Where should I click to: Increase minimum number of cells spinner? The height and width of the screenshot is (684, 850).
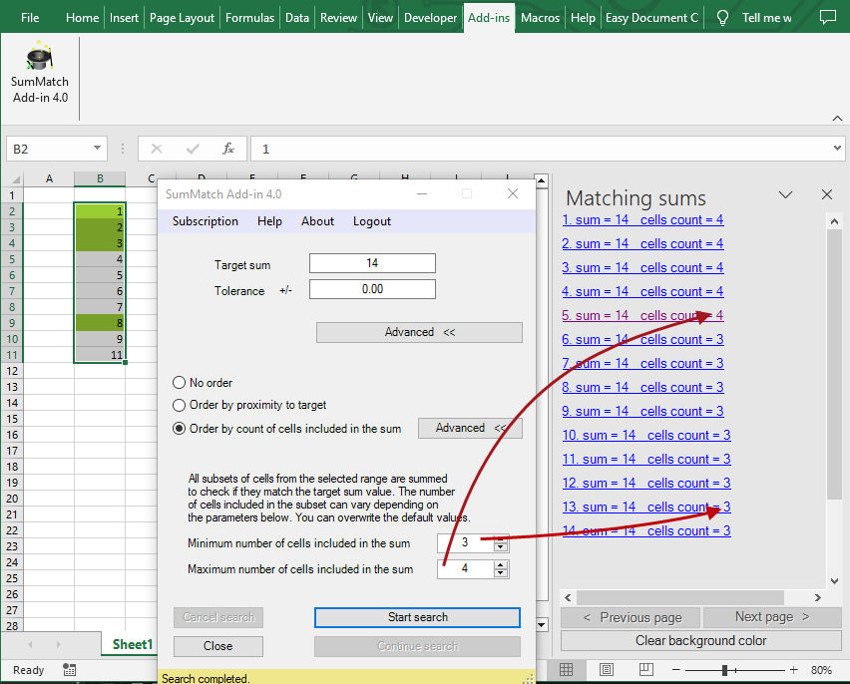click(x=501, y=538)
